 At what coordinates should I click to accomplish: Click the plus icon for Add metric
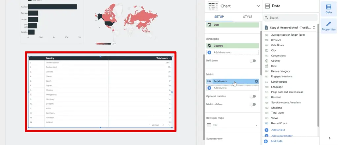click(x=209, y=88)
